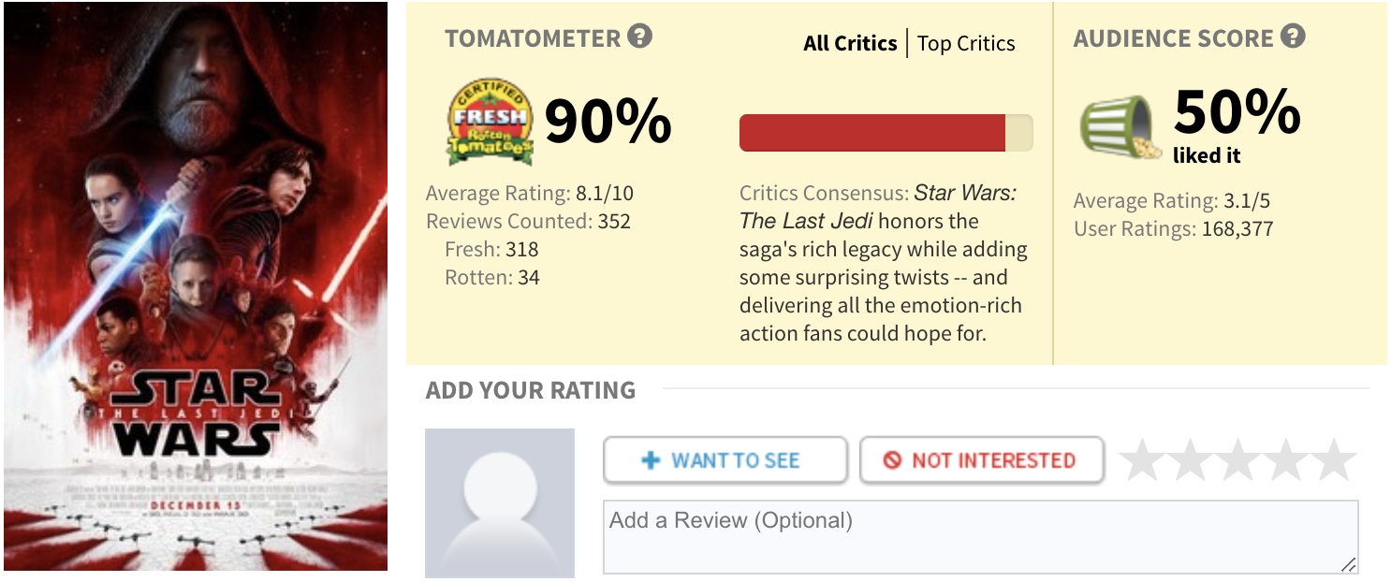
Task: Switch to the Top Critics tab
Action: [x=966, y=44]
